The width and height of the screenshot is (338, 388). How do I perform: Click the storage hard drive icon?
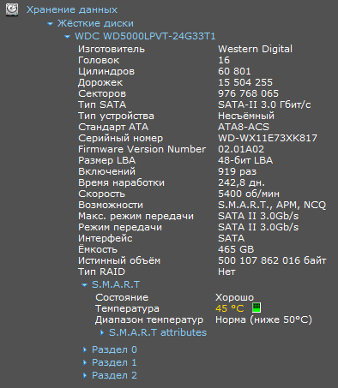(12, 9)
